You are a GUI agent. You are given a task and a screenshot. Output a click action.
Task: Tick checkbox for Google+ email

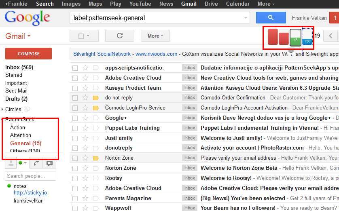coord(75,118)
